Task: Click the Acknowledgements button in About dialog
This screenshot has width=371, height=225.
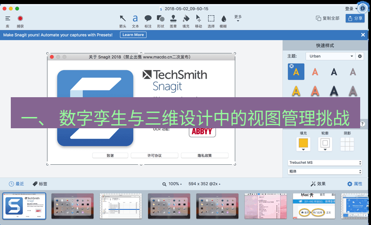Action: pos(110,155)
